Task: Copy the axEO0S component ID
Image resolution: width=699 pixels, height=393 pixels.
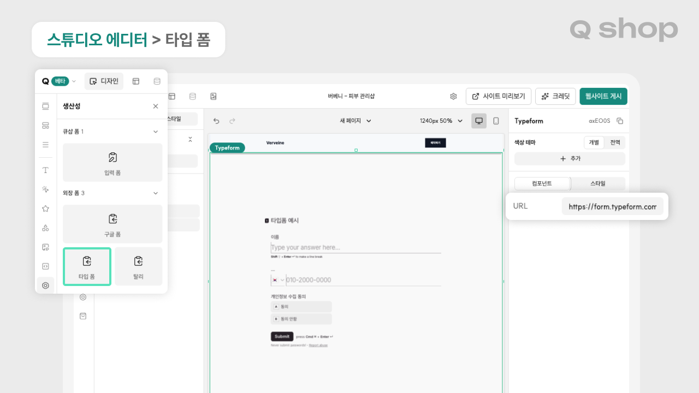Action: click(x=620, y=121)
